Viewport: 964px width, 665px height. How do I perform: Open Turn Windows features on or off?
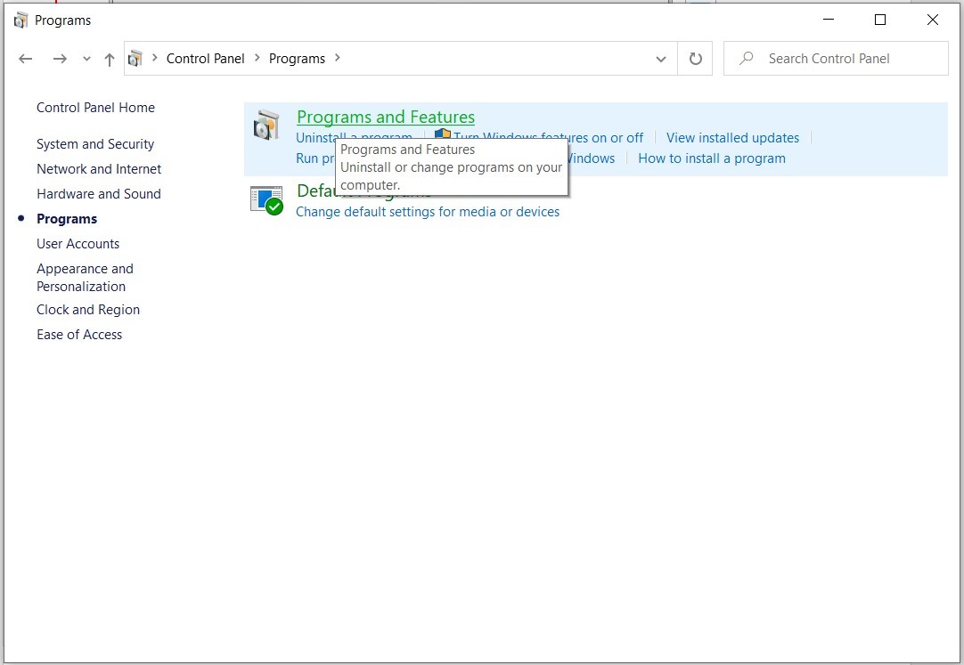point(548,137)
